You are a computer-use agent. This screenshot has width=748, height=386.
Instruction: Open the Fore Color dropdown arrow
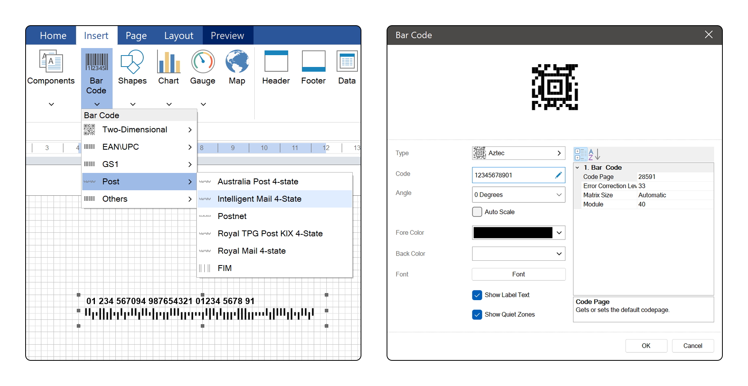tap(559, 233)
